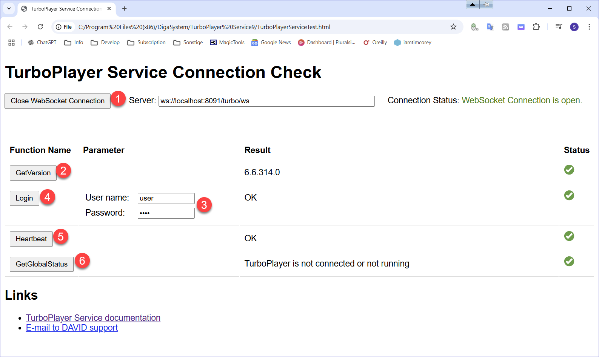
Task: Open the Chrome three-dot menu
Action: click(x=589, y=27)
